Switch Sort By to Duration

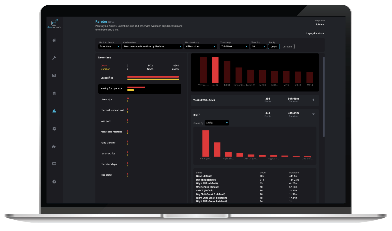click(287, 46)
